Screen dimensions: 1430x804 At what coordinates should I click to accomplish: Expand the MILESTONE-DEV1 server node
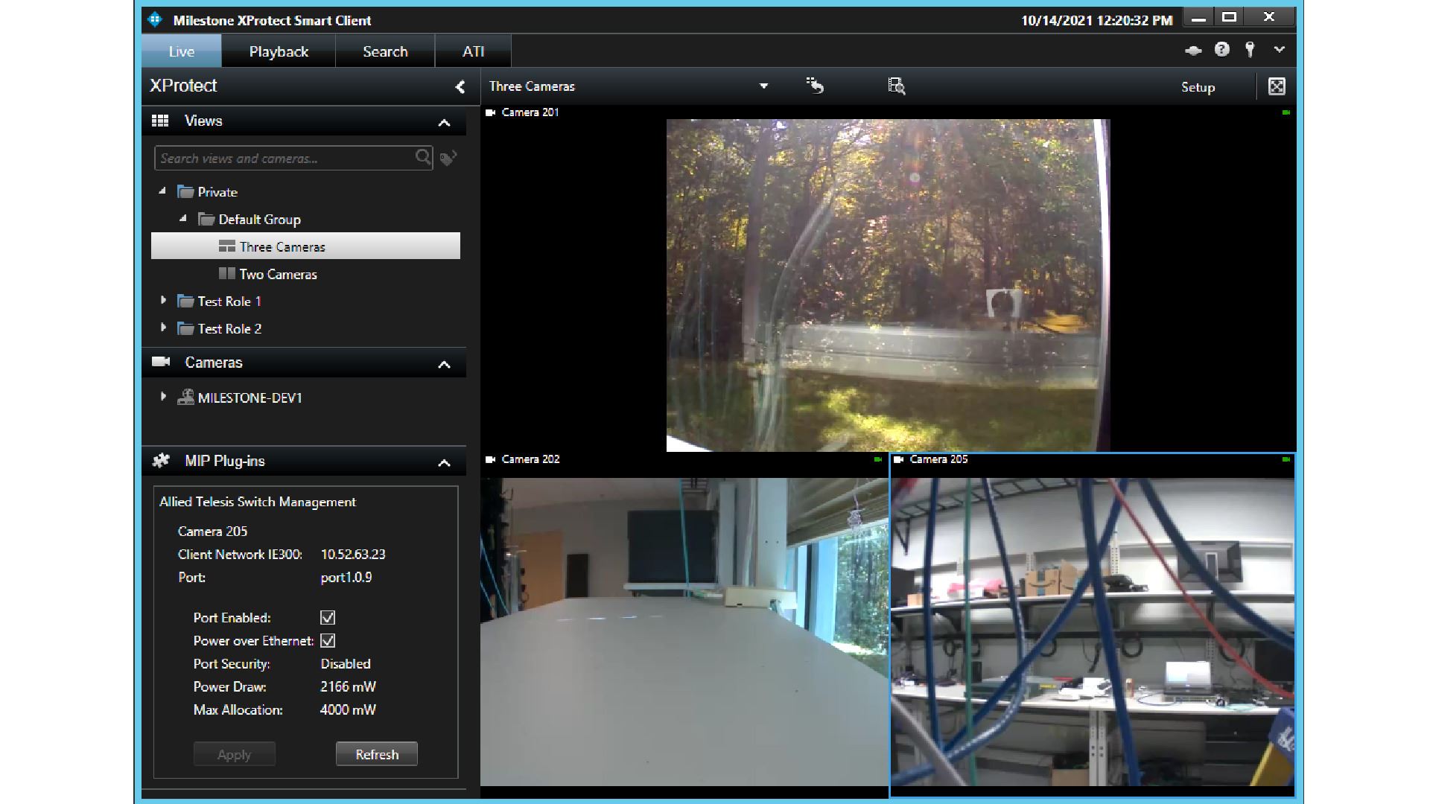(163, 397)
